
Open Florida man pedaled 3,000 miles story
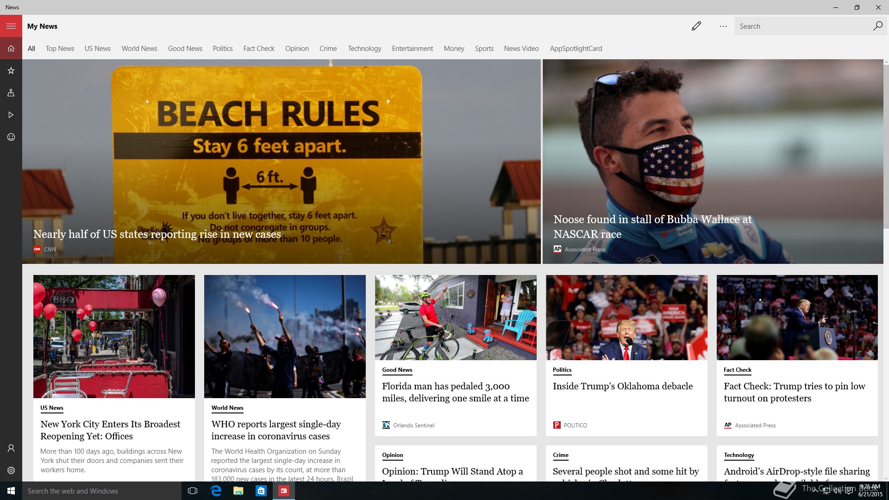click(455, 392)
